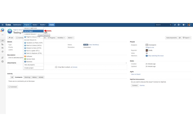This screenshot has height=137, width=193.
Task: Select Mission to Mars (MTM) project
Action: click(34, 48)
